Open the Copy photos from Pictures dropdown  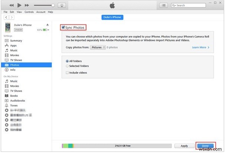tap(98, 47)
